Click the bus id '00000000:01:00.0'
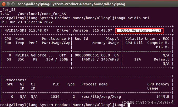This screenshot has height=107, width=178. 92,55
